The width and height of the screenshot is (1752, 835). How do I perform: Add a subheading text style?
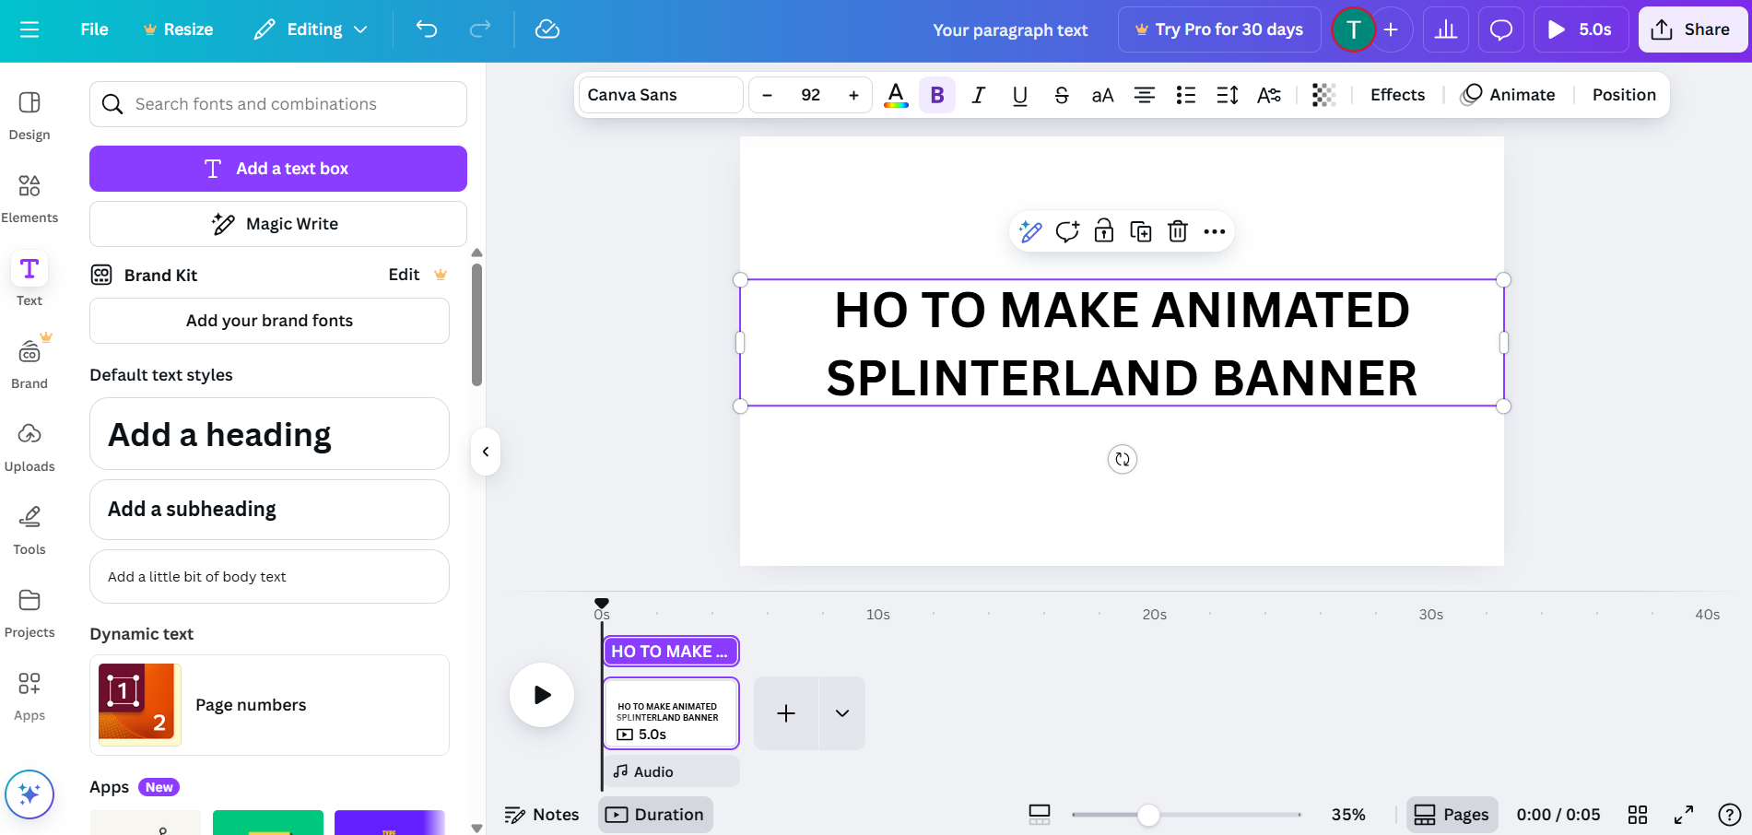click(269, 510)
